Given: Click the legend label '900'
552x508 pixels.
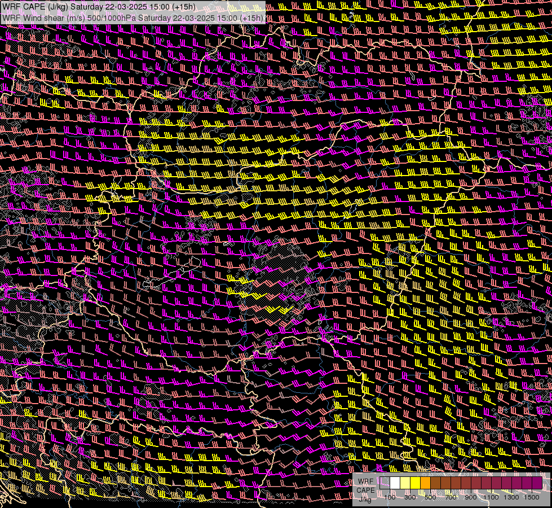Looking at the screenshot, I should pyautogui.click(x=471, y=497).
